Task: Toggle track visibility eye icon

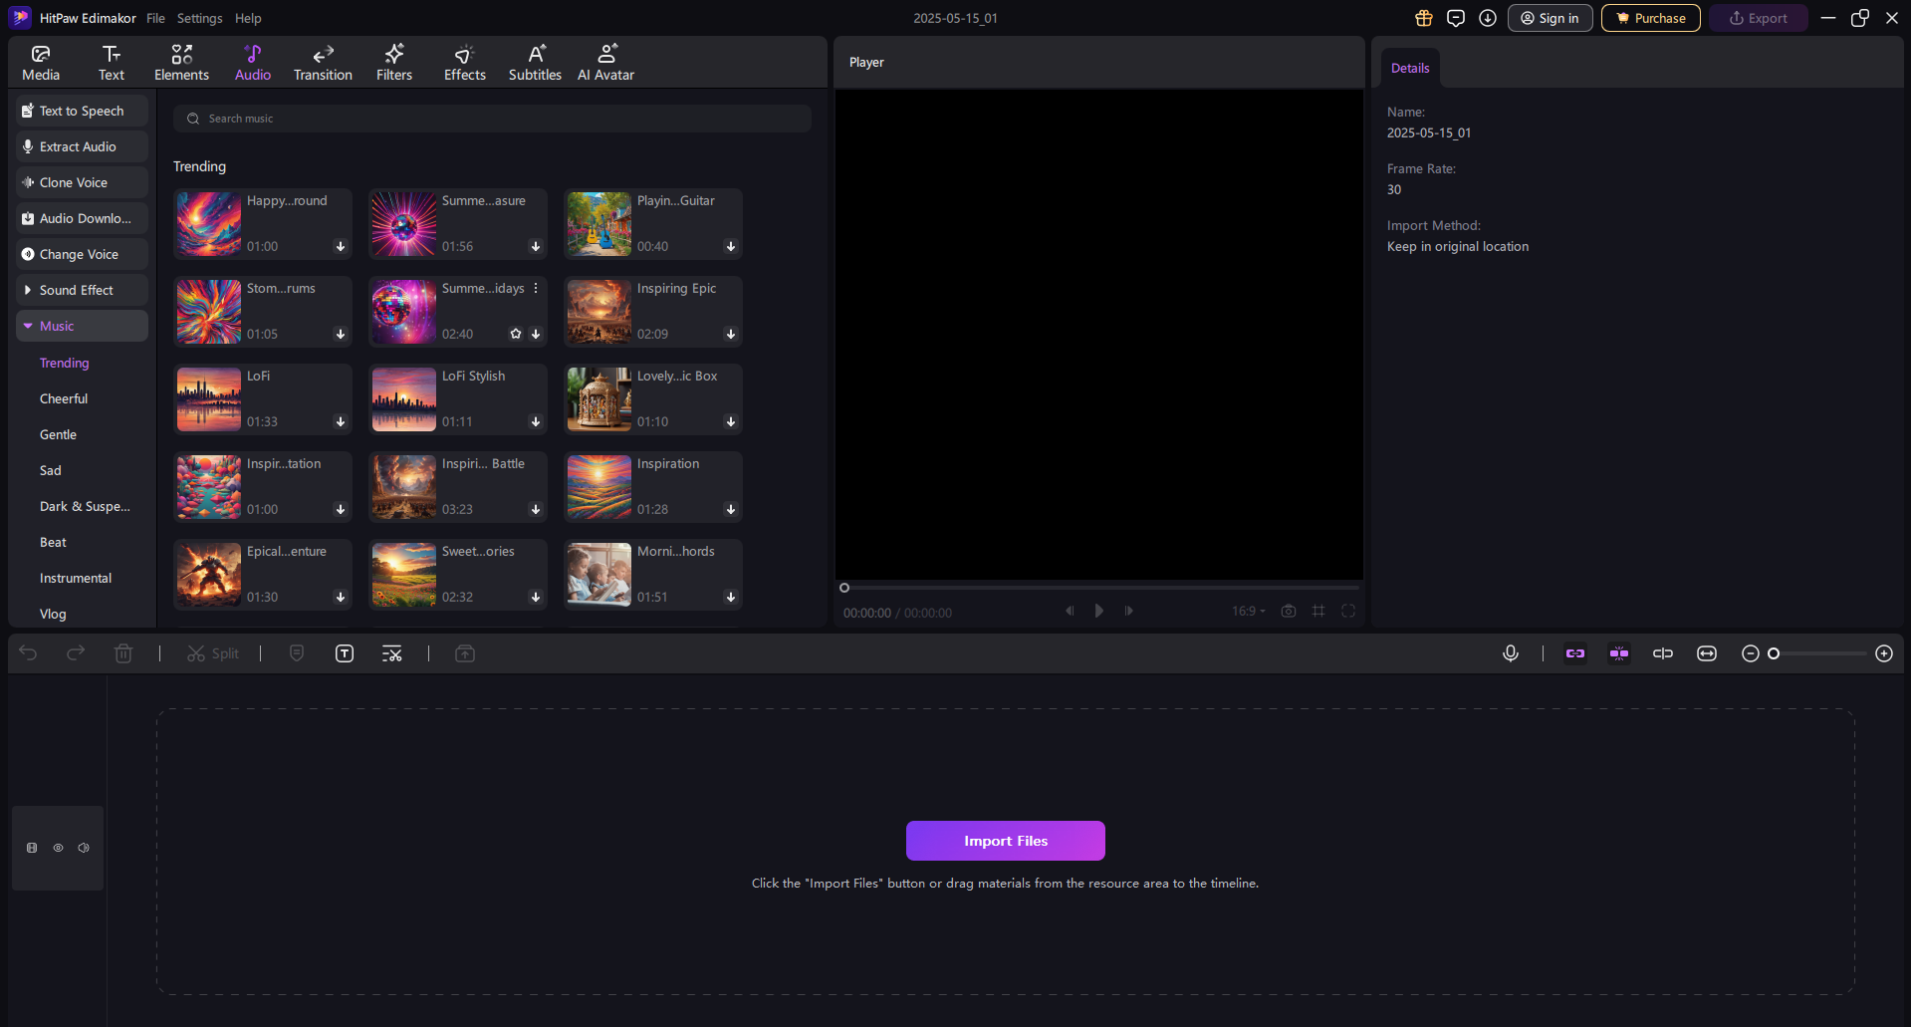Action: [x=58, y=848]
